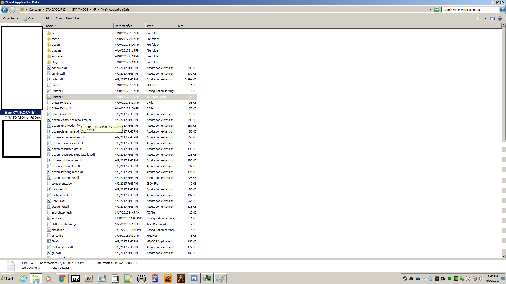Click the search magnifier icon

tap(503, 10)
